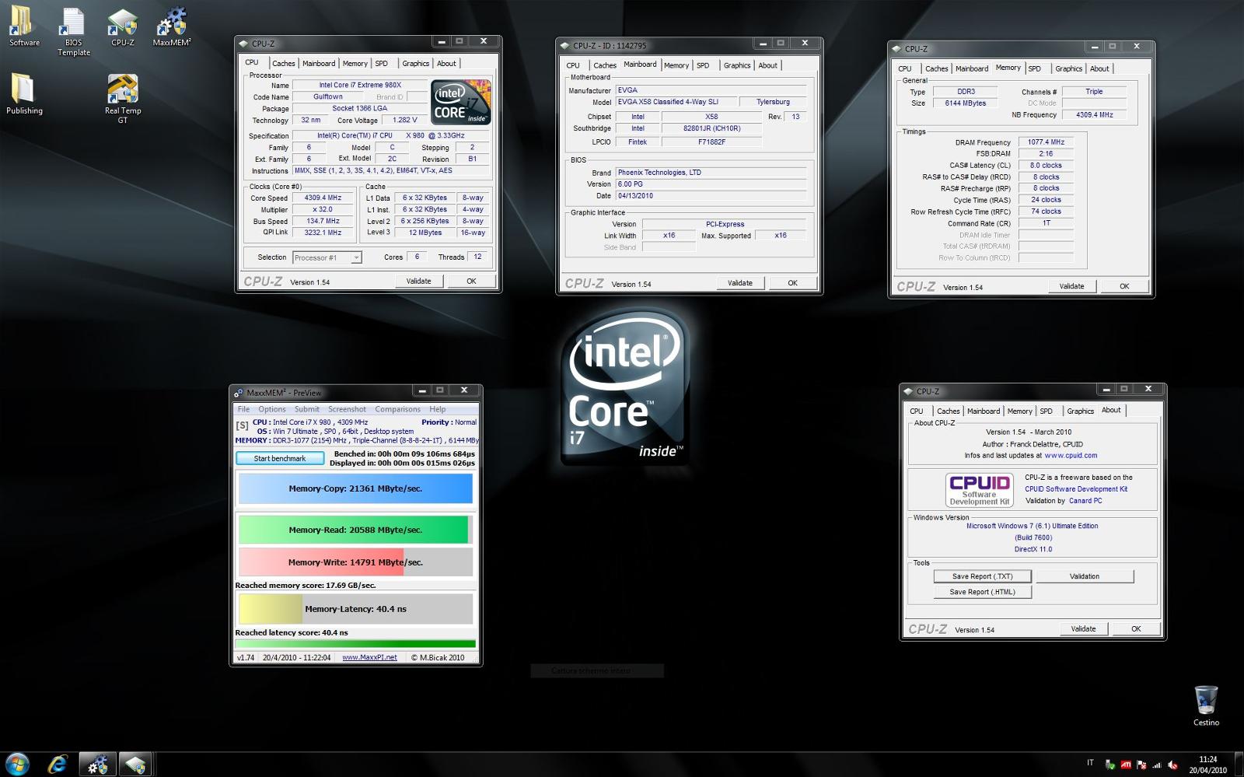Open www.cpuid.com link

click(x=1071, y=456)
